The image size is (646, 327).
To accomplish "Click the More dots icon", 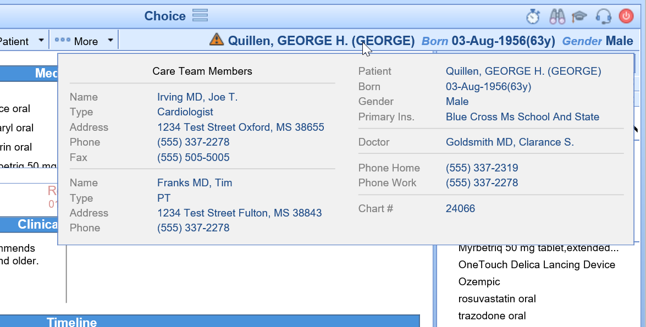I will (62, 41).
